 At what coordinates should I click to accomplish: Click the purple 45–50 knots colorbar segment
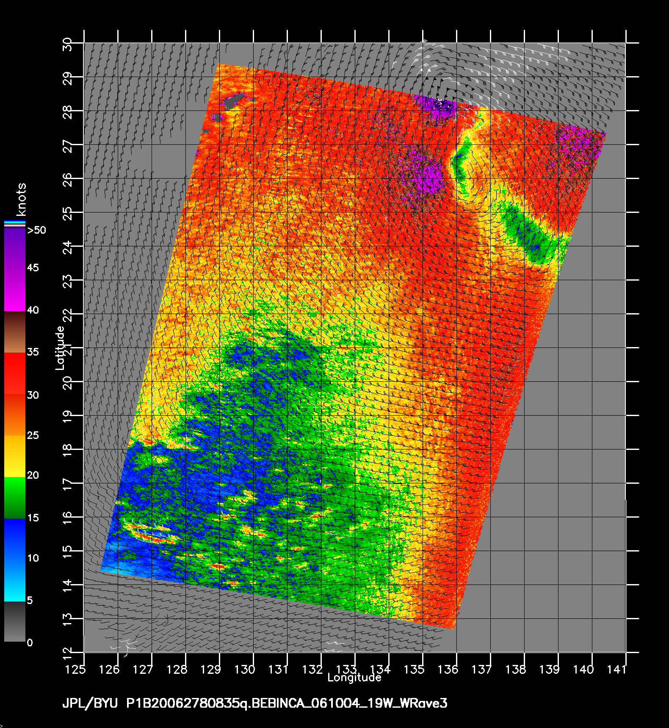(15, 249)
